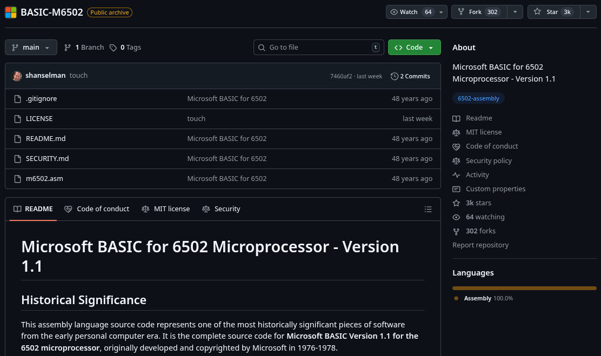This screenshot has height=356, width=601.
Task: Select the Tags icon showing '0 Tags'
Action: (113, 47)
